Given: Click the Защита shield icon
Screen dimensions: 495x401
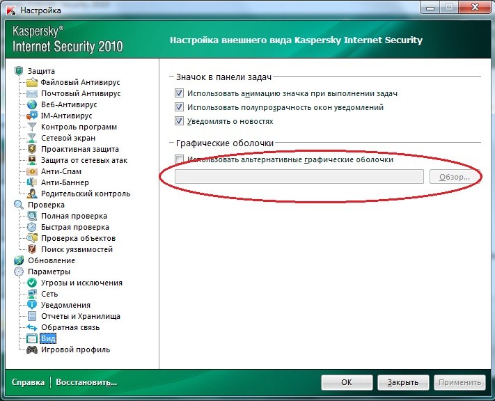Looking at the screenshot, I should [x=19, y=71].
